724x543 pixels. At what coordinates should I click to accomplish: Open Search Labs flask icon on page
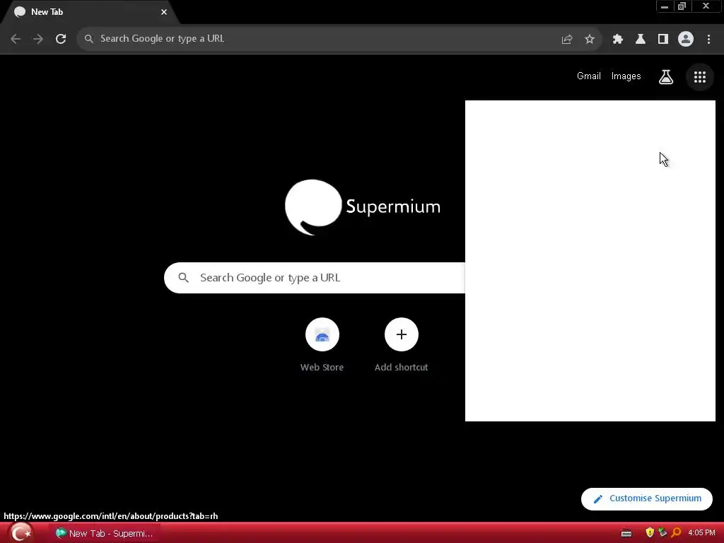pos(665,76)
